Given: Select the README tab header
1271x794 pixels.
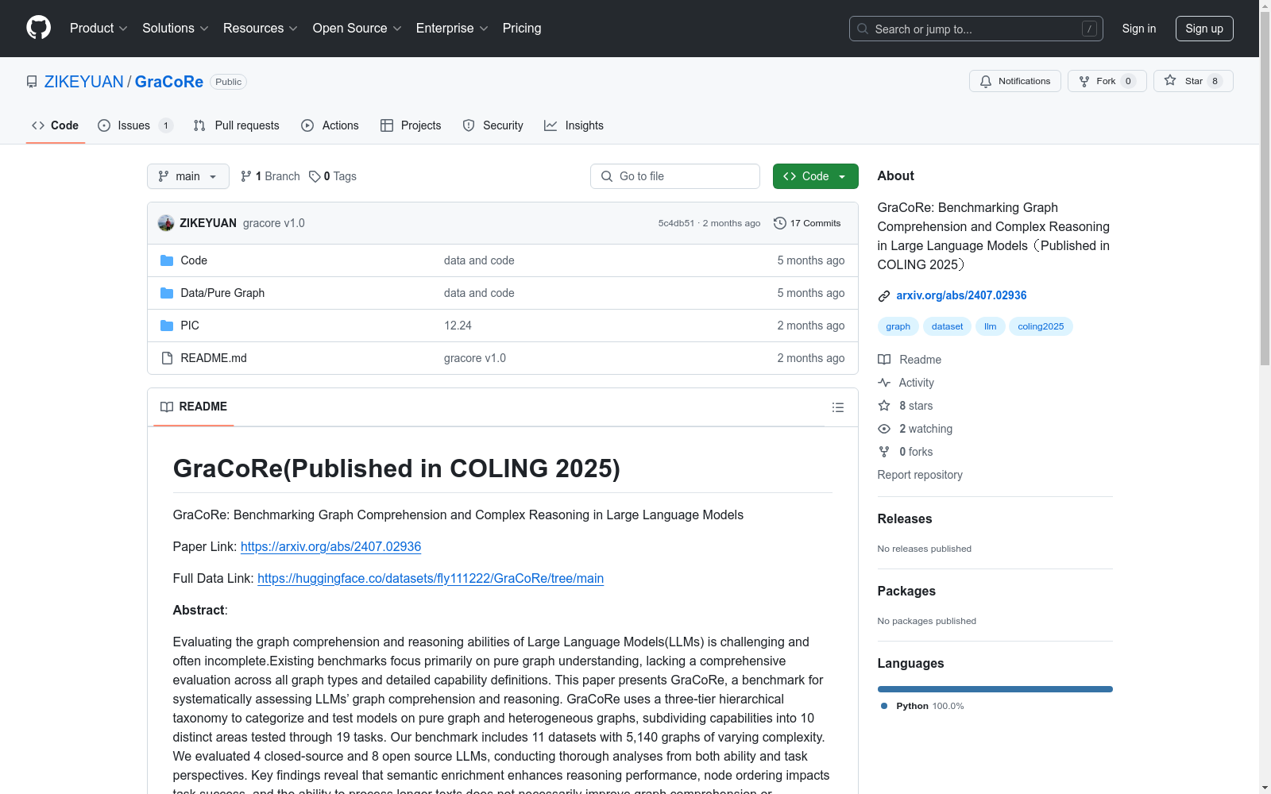Looking at the screenshot, I should pos(194,407).
